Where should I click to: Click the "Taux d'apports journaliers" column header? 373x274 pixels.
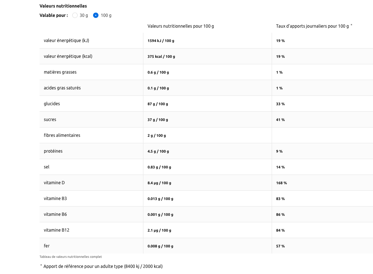point(312,26)
